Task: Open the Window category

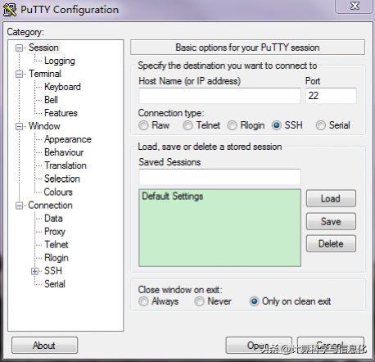Action: [x=44, y=126]
